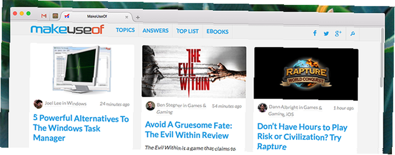Viewport: 395px width, 155px height.
Task: Click Dann Albright's author avatar
Action: [x=262, y=108]
